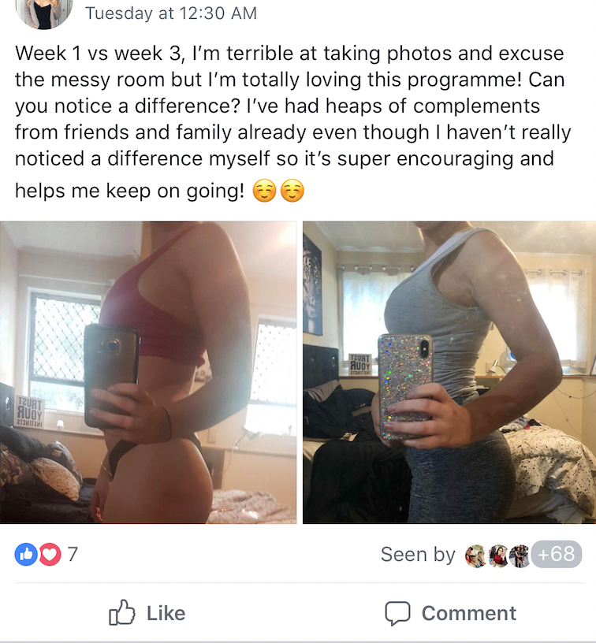View the 7 reactions count

73,555
